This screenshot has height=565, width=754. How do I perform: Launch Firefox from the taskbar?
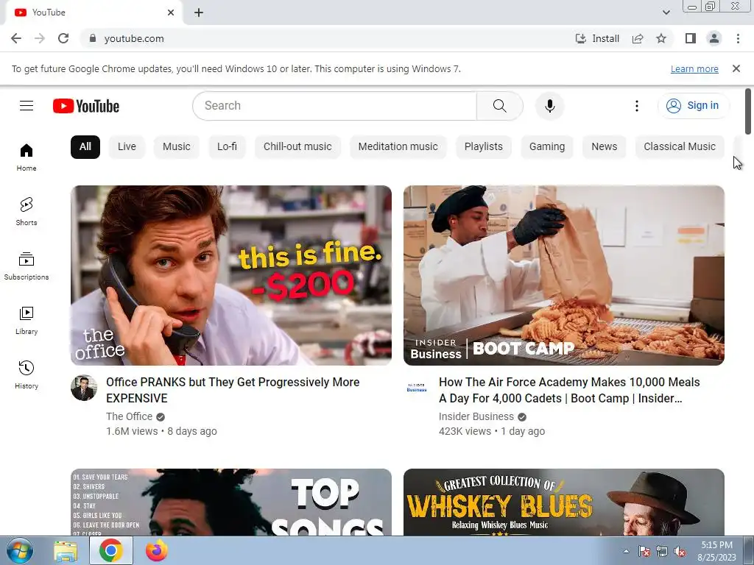click(157, 551)
